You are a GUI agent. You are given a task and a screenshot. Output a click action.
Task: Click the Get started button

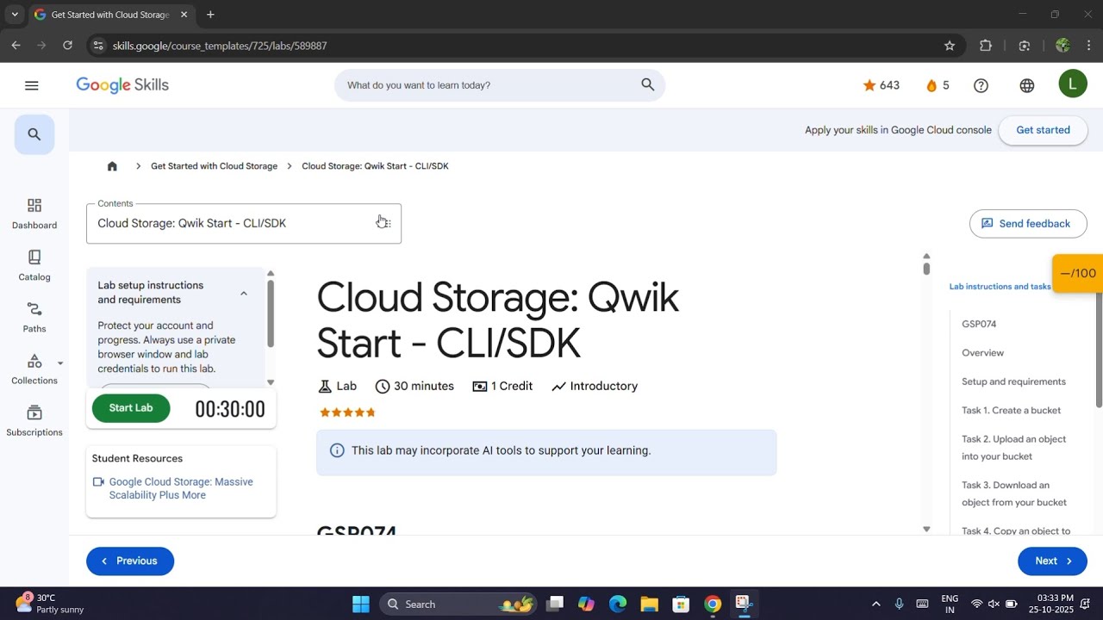(x=1043, y=130)
